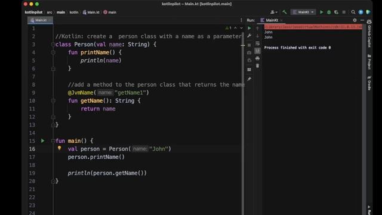Click the kotlin breadcrumb
The width and height of the screenshot is (382, 215).
point(74,12)
